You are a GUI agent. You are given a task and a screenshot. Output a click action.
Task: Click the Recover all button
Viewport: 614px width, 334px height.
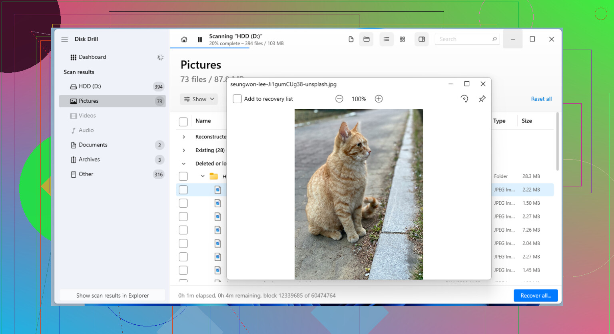pyautogui.click(x=536, y=296)
